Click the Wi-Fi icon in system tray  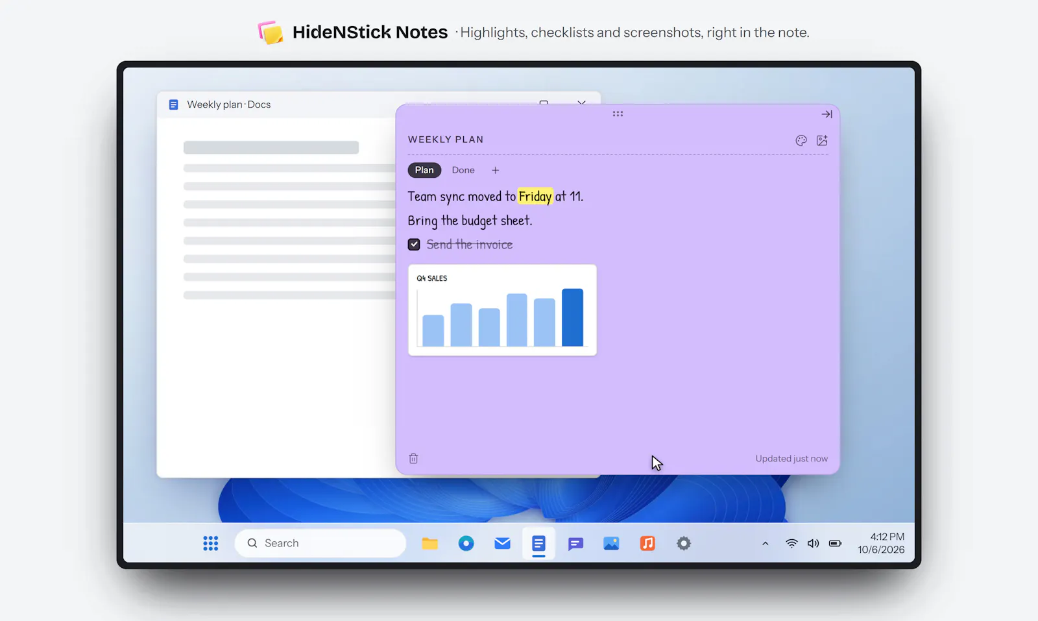point(791,543)
